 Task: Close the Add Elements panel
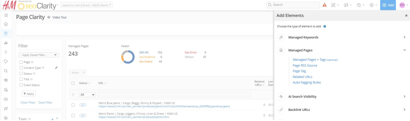tap(406, 16)
